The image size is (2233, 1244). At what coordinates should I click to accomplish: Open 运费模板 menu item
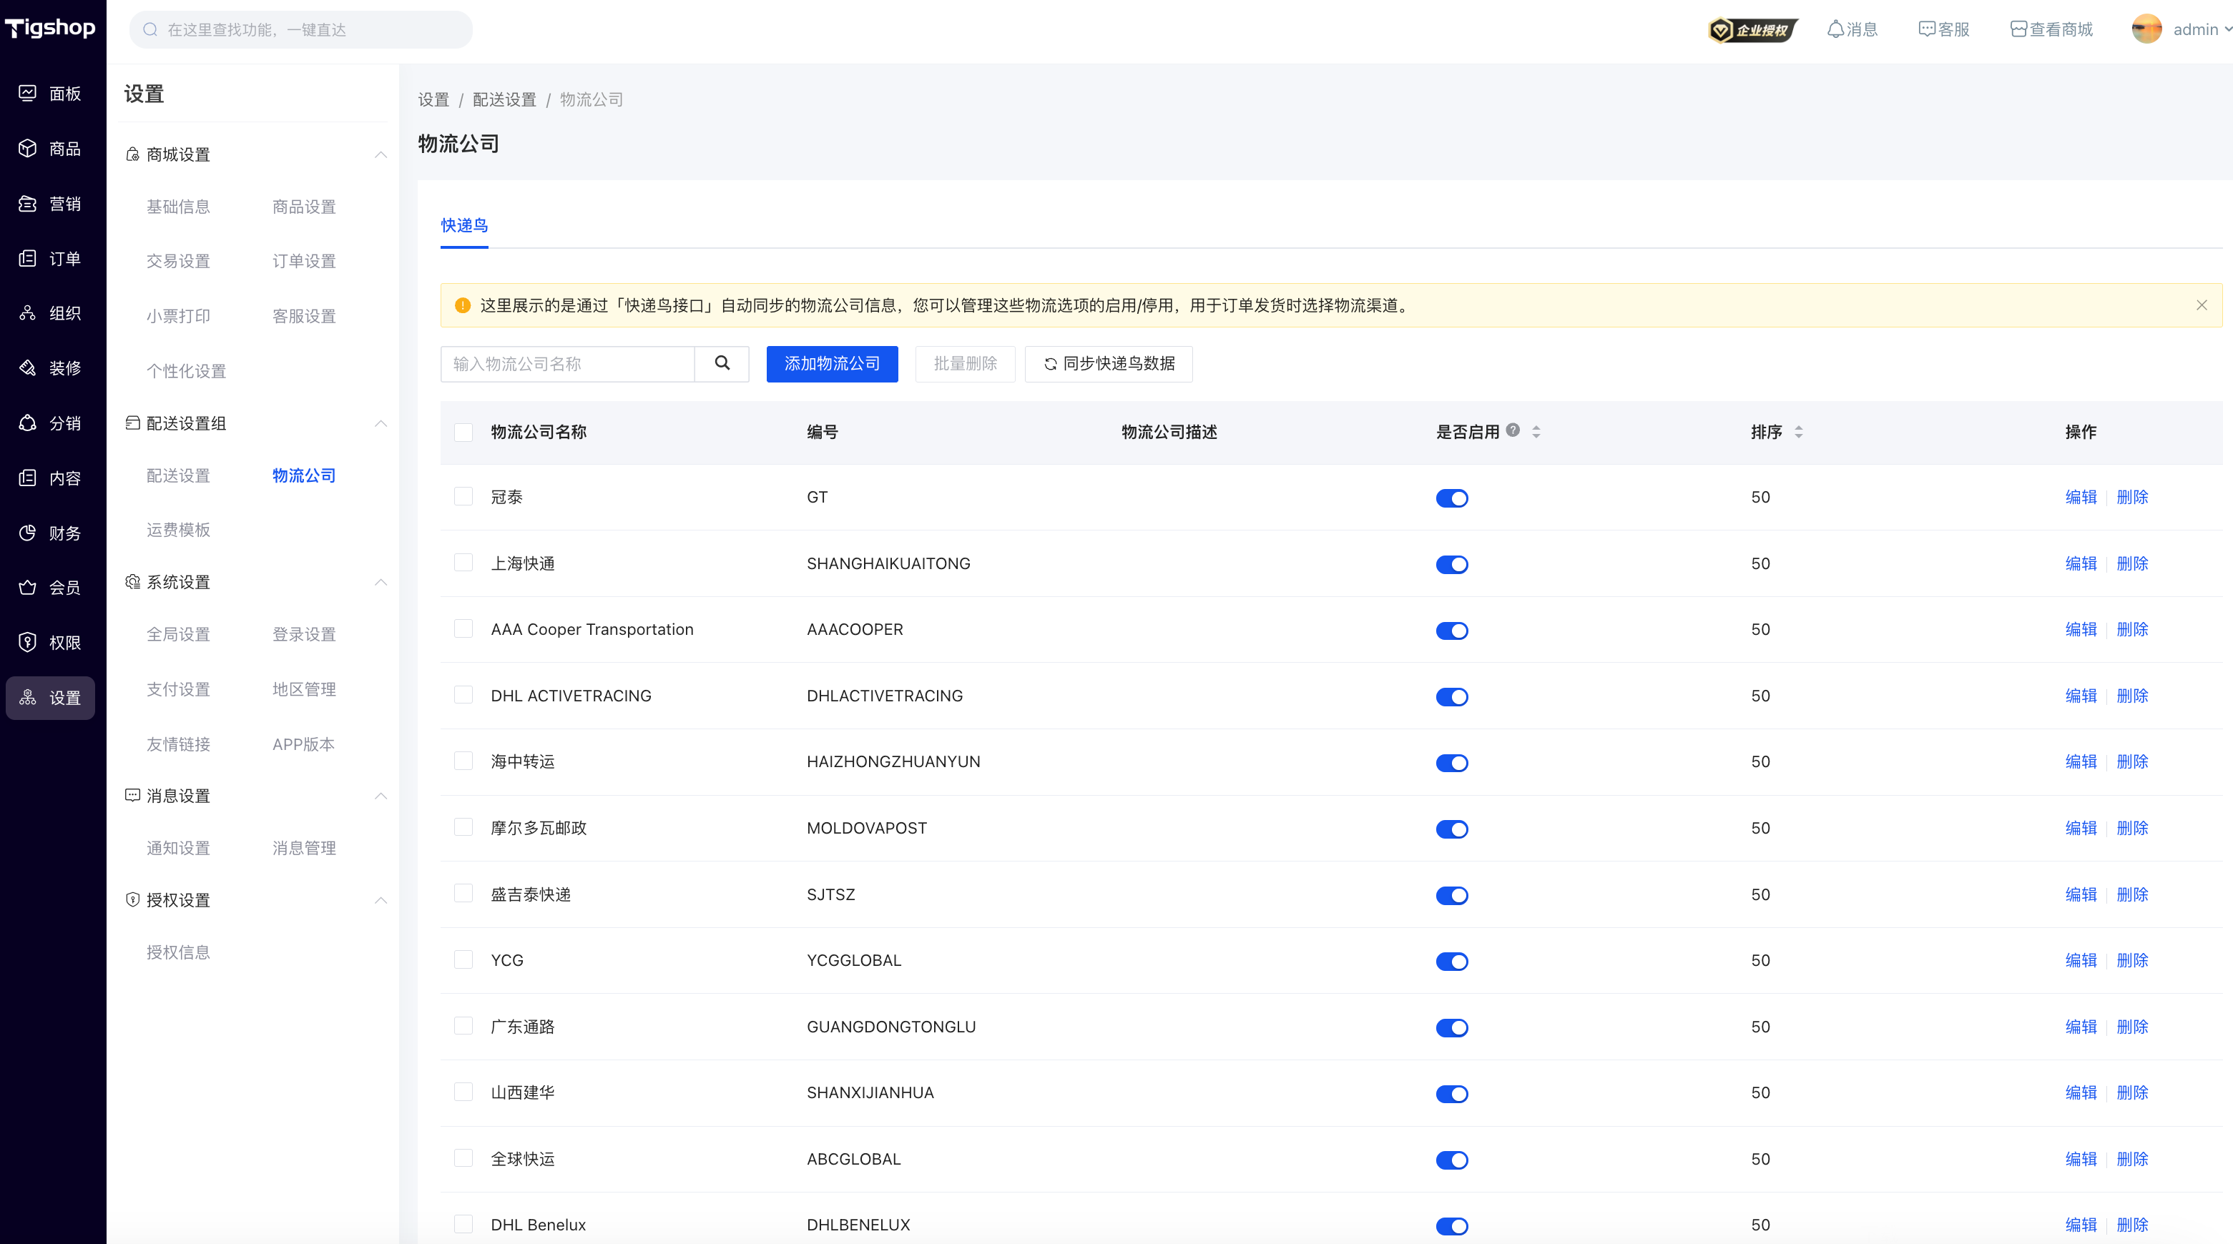pyautogui.click(x=179, y=529)
